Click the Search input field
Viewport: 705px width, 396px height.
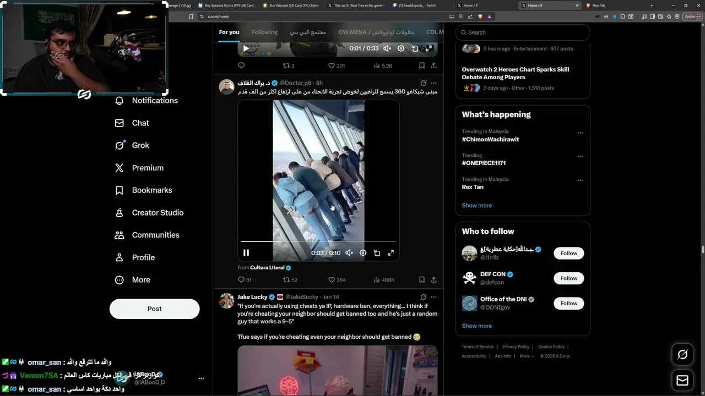(523, 32)
